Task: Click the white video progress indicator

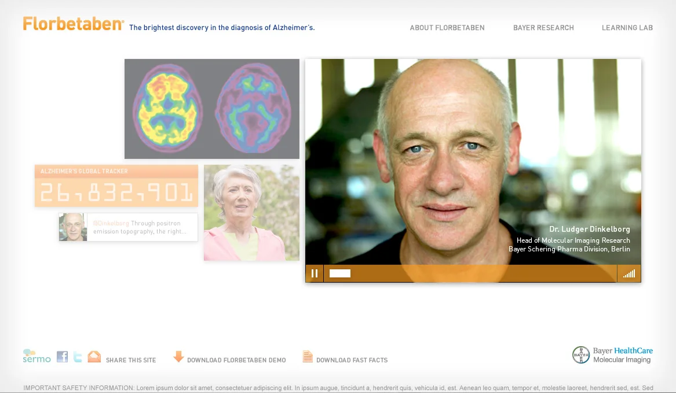Action: (x=339, y=273)
